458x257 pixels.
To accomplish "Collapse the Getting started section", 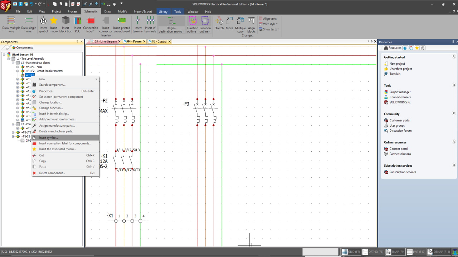I will [x=454, y=57].
